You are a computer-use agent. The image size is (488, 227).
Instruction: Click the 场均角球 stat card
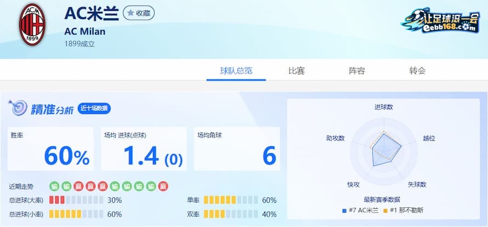pyautogui.click(x=237, y=149)
